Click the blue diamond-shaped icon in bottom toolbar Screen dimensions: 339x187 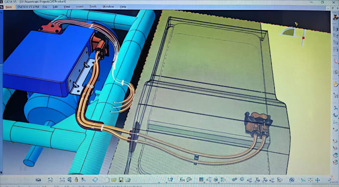[x=95, y=180]
